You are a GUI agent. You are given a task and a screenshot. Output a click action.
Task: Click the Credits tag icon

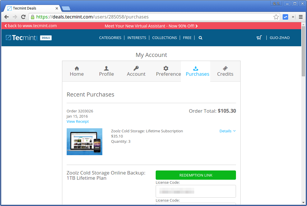pyautogui.click(x=225, y=68)
